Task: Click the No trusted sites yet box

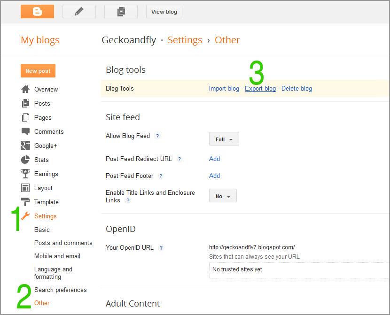Action: (299, 270)
